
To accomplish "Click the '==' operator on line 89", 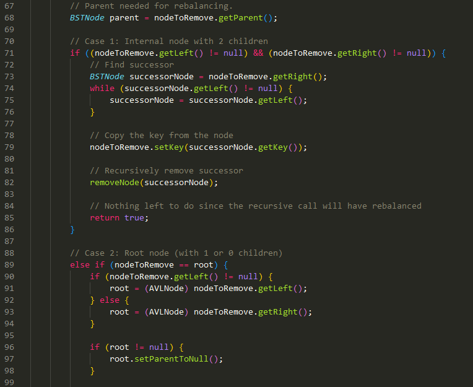I will [x=184, y=265].
